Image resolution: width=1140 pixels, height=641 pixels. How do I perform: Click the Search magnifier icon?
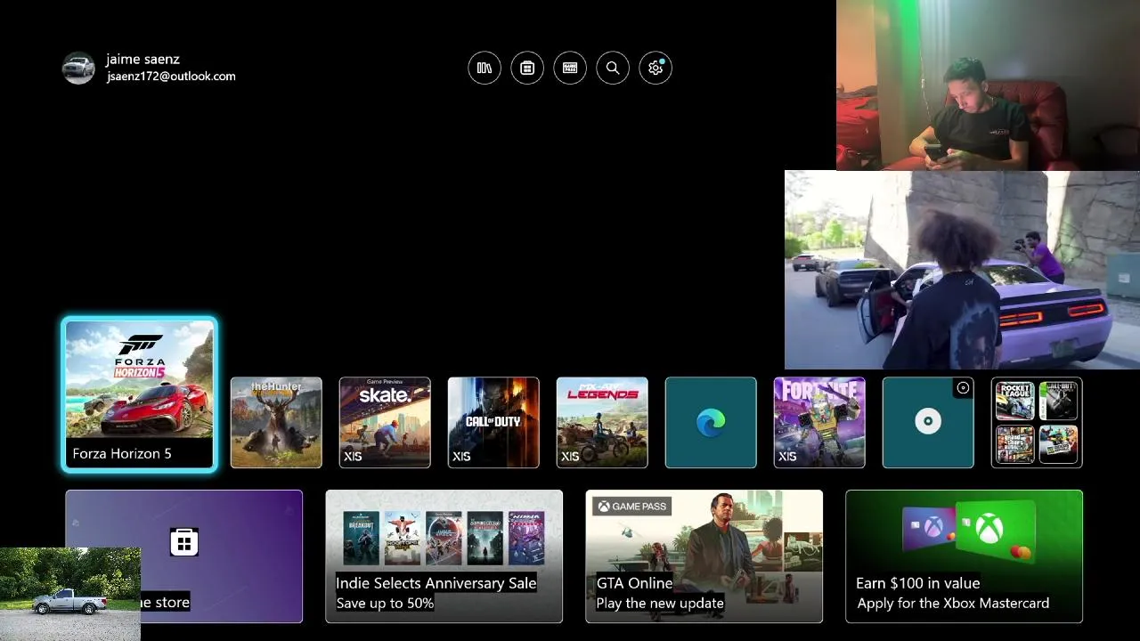point(613,68)
